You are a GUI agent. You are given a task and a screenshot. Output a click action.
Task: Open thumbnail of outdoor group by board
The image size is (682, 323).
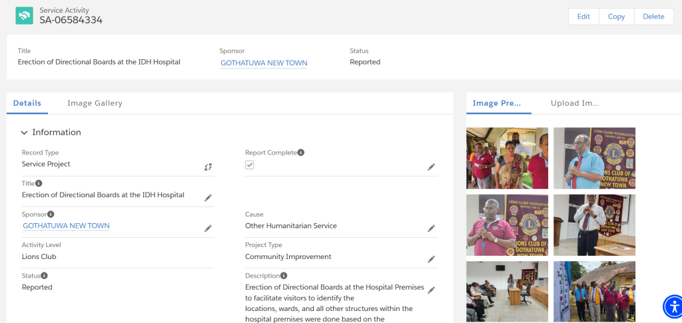[x=594, y=291]
